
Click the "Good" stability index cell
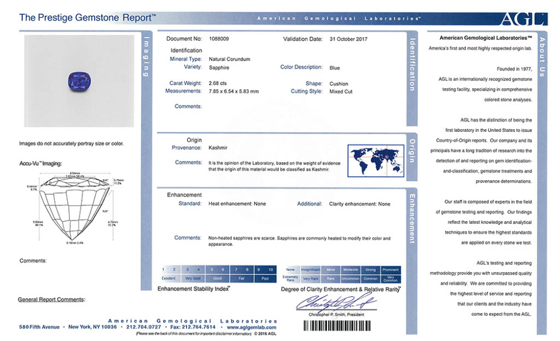click(x=218, y=279)
